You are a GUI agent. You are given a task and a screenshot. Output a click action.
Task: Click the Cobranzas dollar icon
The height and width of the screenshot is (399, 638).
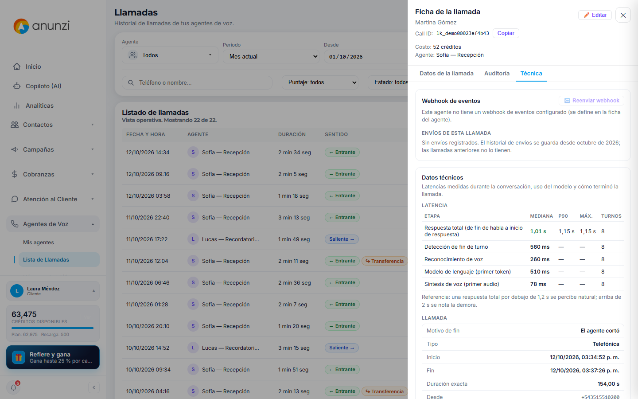click(15, 174)
